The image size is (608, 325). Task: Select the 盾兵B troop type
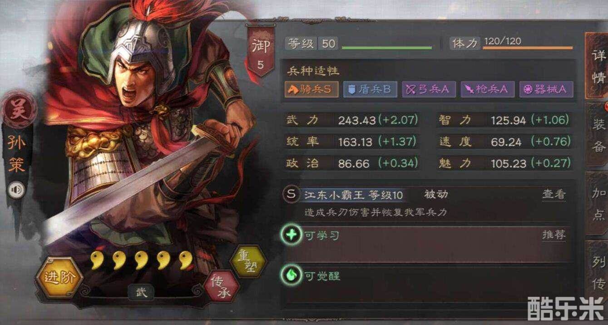coord(370,89)
